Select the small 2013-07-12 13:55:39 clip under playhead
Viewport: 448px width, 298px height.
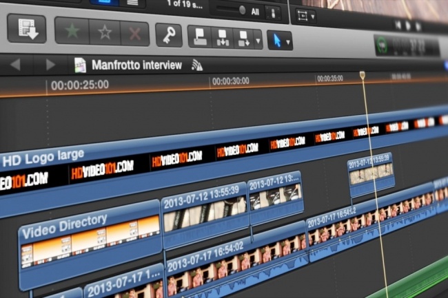371,175
